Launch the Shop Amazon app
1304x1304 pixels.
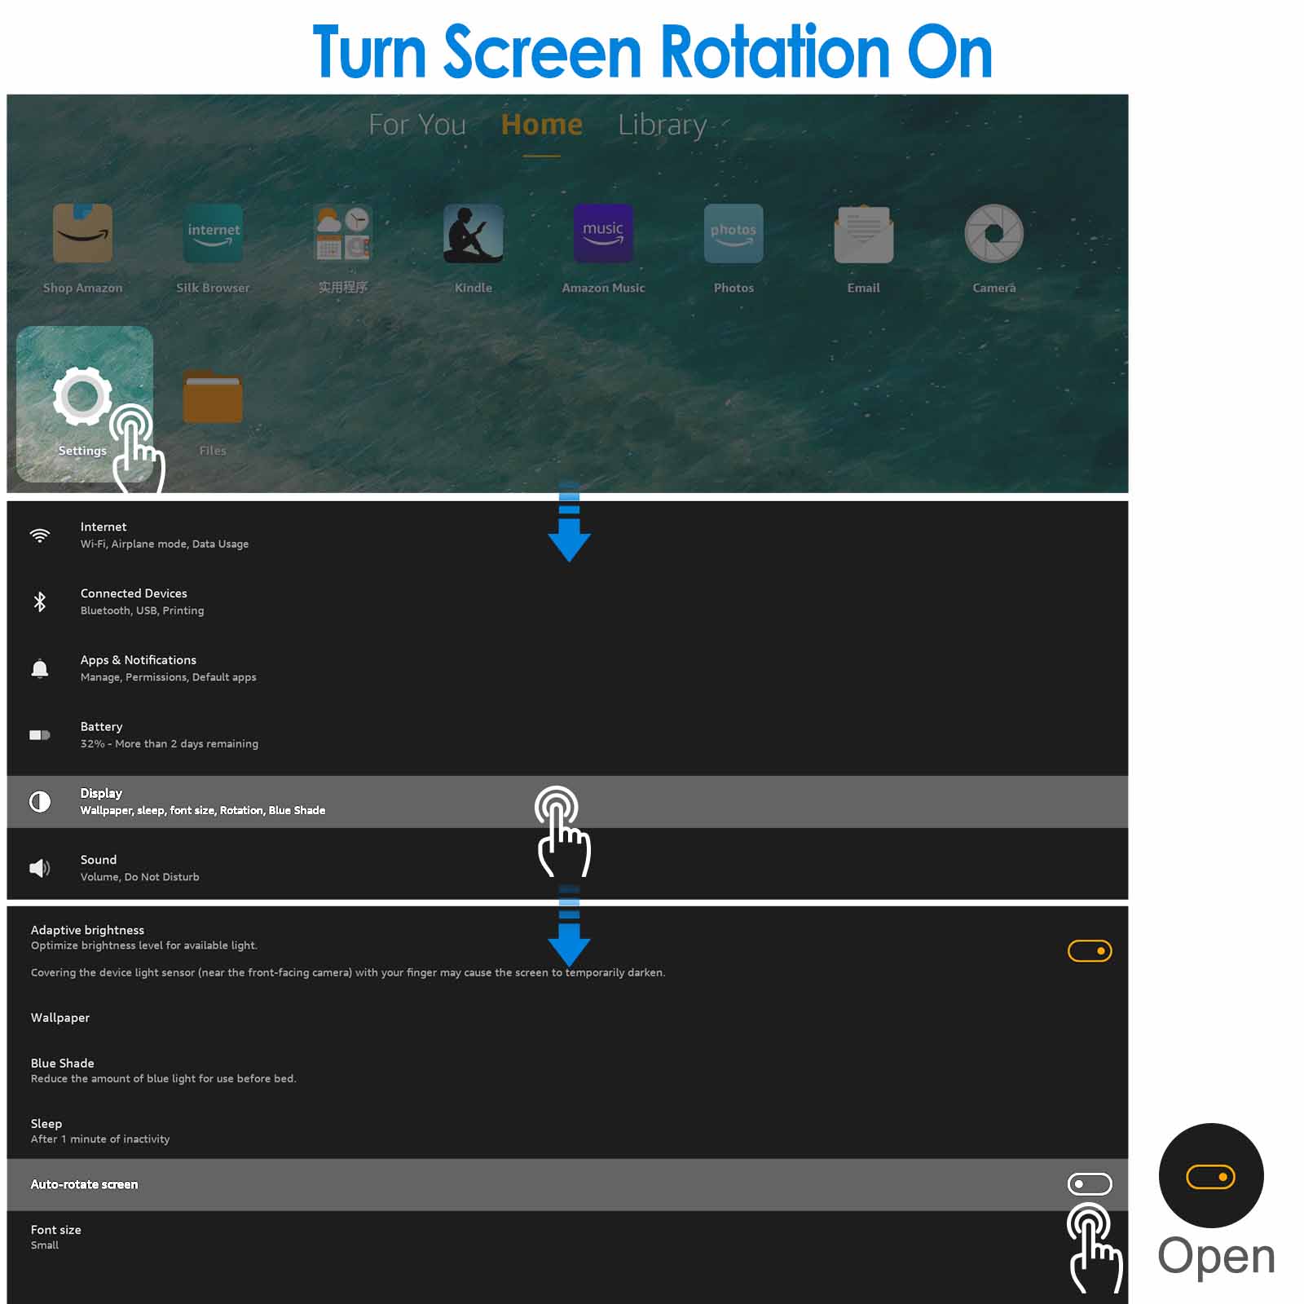(x=82, y=234)
